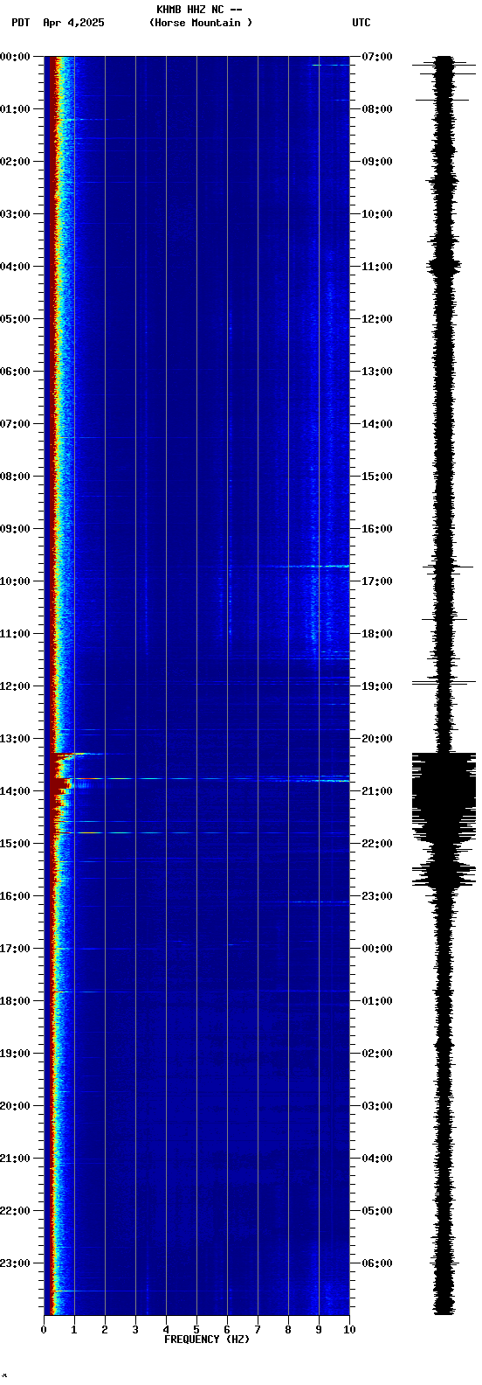Screen dimensions: 482x1385
Task: Click the 22:00 UTC axis label
Action: [376, 844]
